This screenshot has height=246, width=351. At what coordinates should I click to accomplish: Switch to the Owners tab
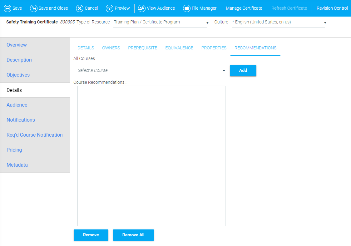[x=111, y=48]
